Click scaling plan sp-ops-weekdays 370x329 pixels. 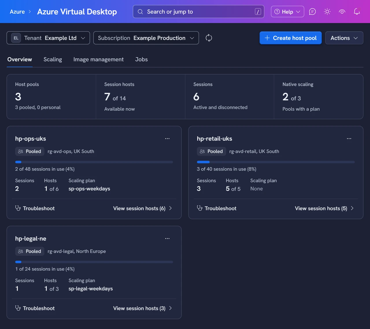tap(89, 188)
